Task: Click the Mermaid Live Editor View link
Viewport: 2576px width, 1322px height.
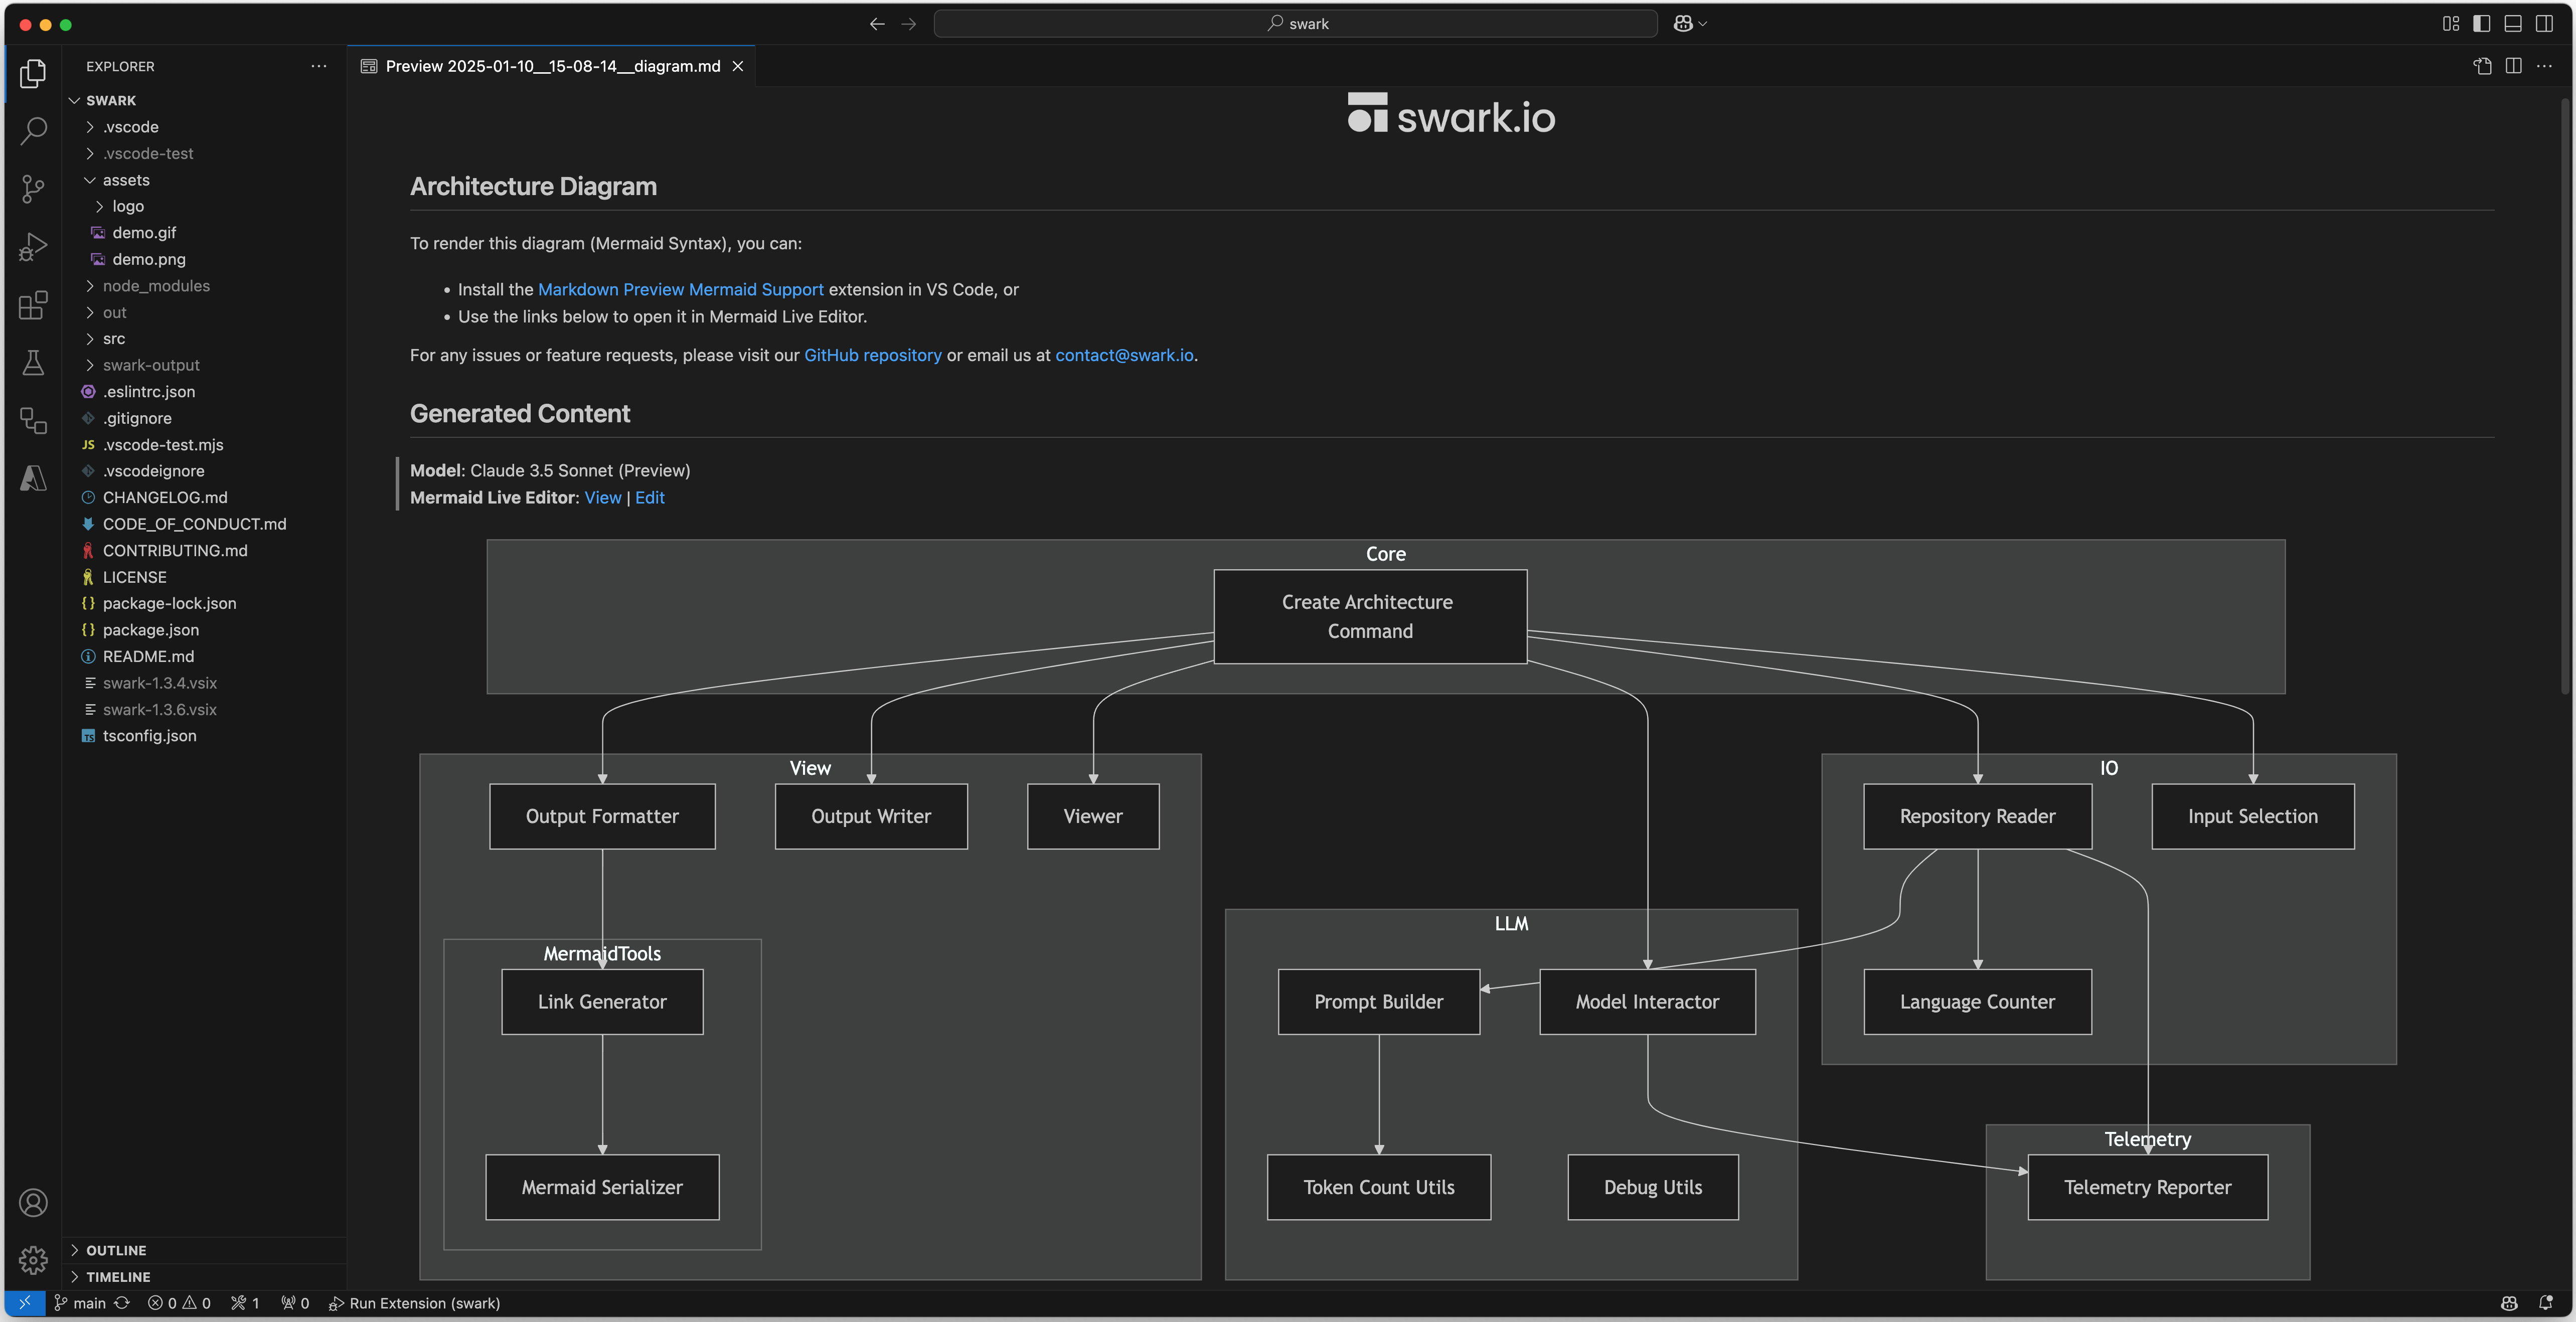Action: click(x=603, y=497)
